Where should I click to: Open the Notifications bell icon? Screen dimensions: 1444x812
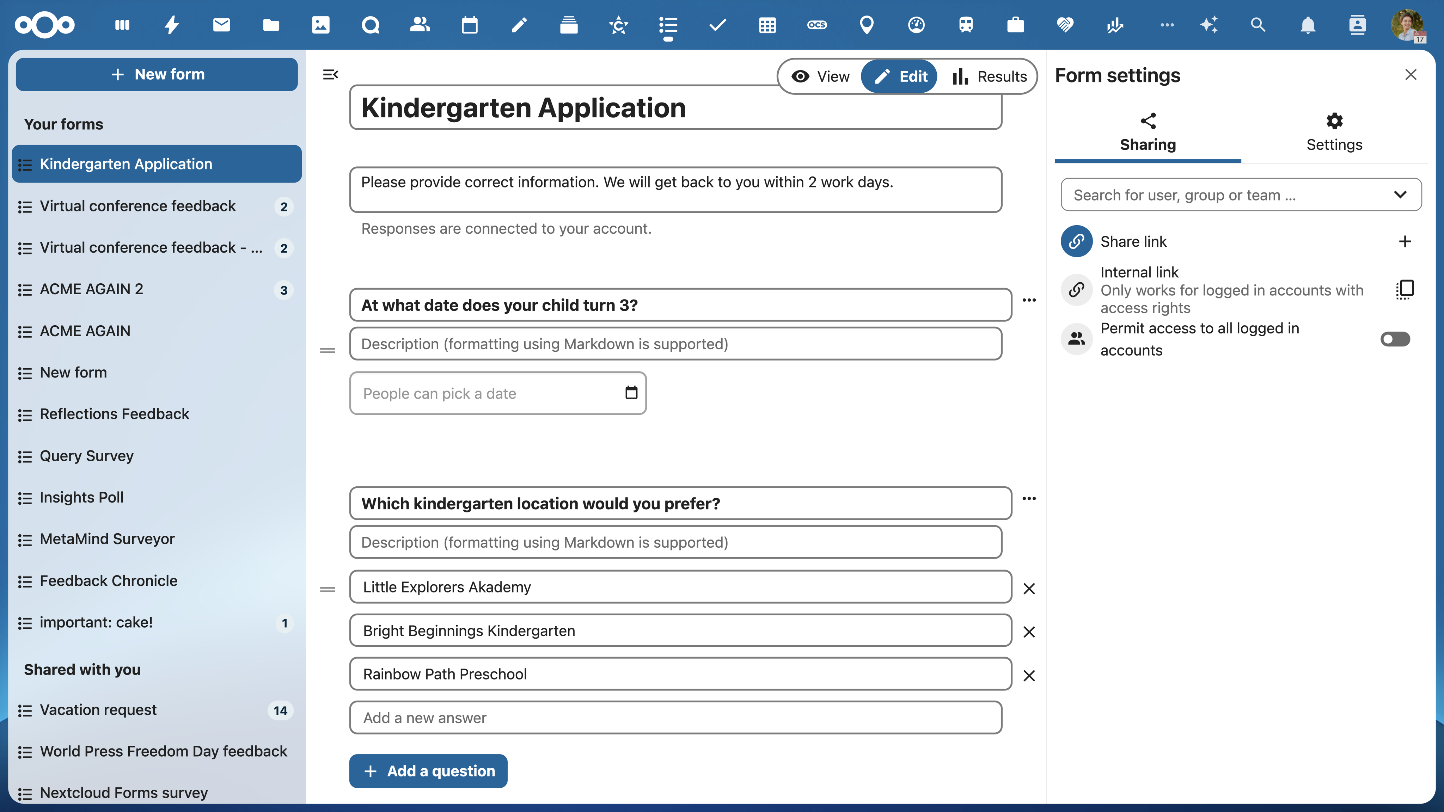(x=1307, y=25)
